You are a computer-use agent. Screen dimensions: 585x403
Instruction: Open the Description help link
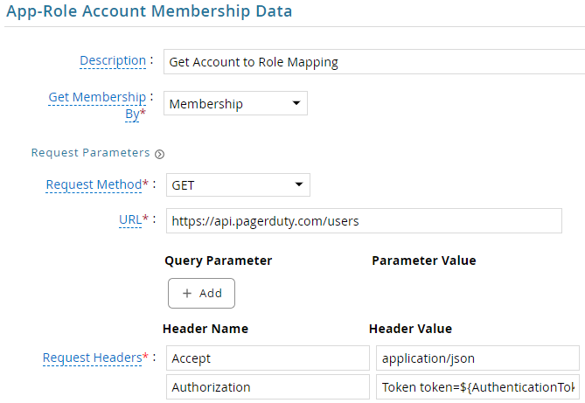pyautogui.click(x=113, y=60)
